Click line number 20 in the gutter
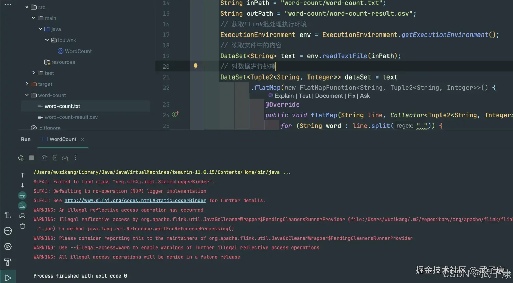513x283 pixels. [166, 67]
